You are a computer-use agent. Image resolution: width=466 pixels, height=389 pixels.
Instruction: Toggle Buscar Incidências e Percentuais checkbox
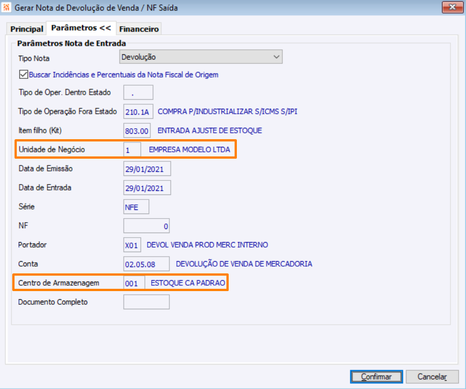point(24,74)
